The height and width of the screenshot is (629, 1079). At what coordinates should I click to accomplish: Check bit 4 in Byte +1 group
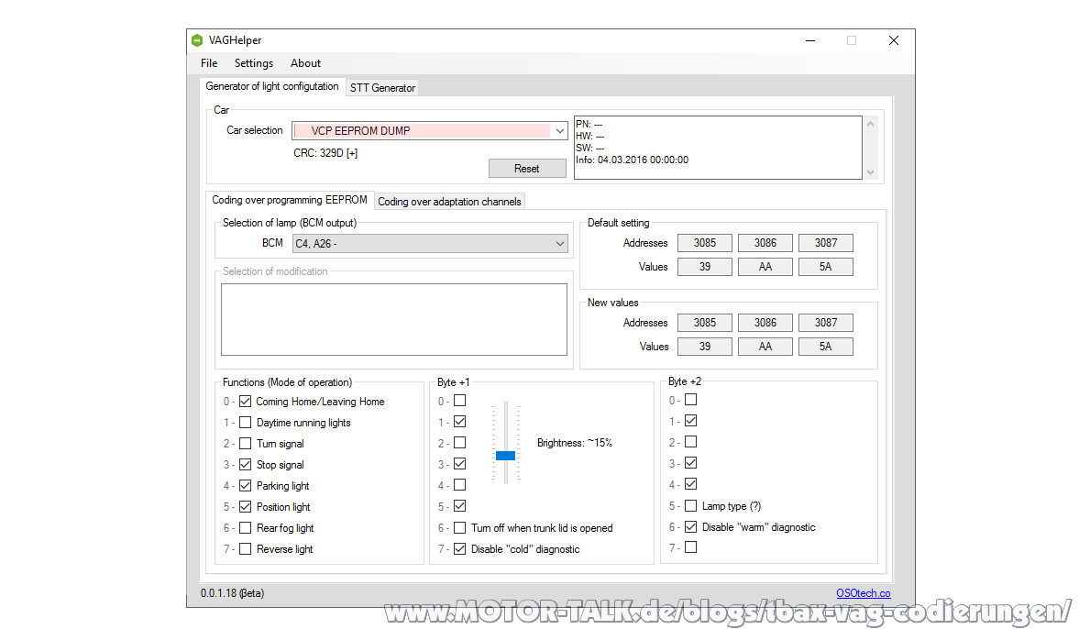point(459,485)
